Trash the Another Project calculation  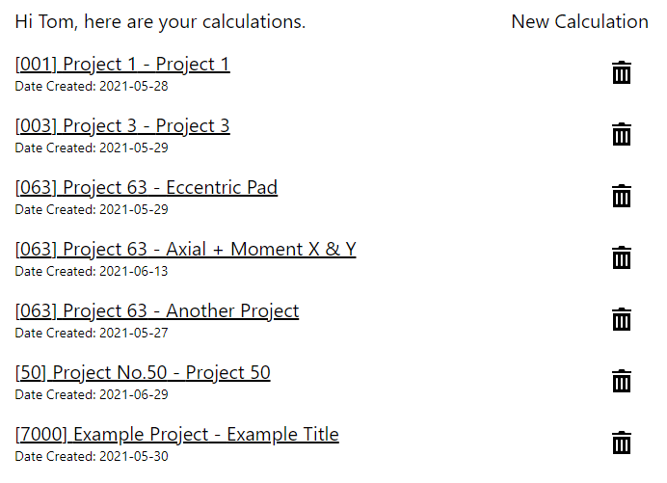[622, 319]
